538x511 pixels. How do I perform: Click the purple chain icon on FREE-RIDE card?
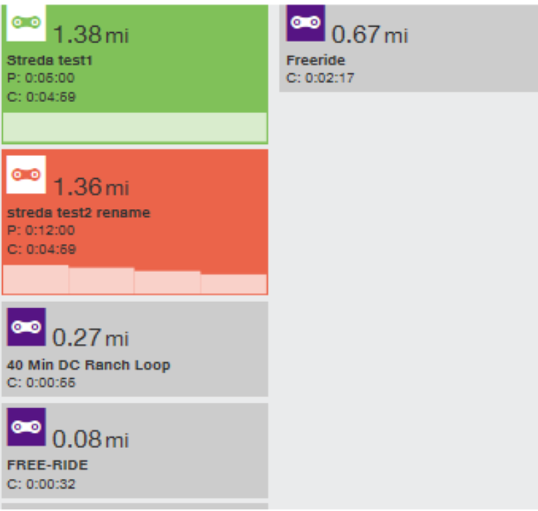pos(27,426)
